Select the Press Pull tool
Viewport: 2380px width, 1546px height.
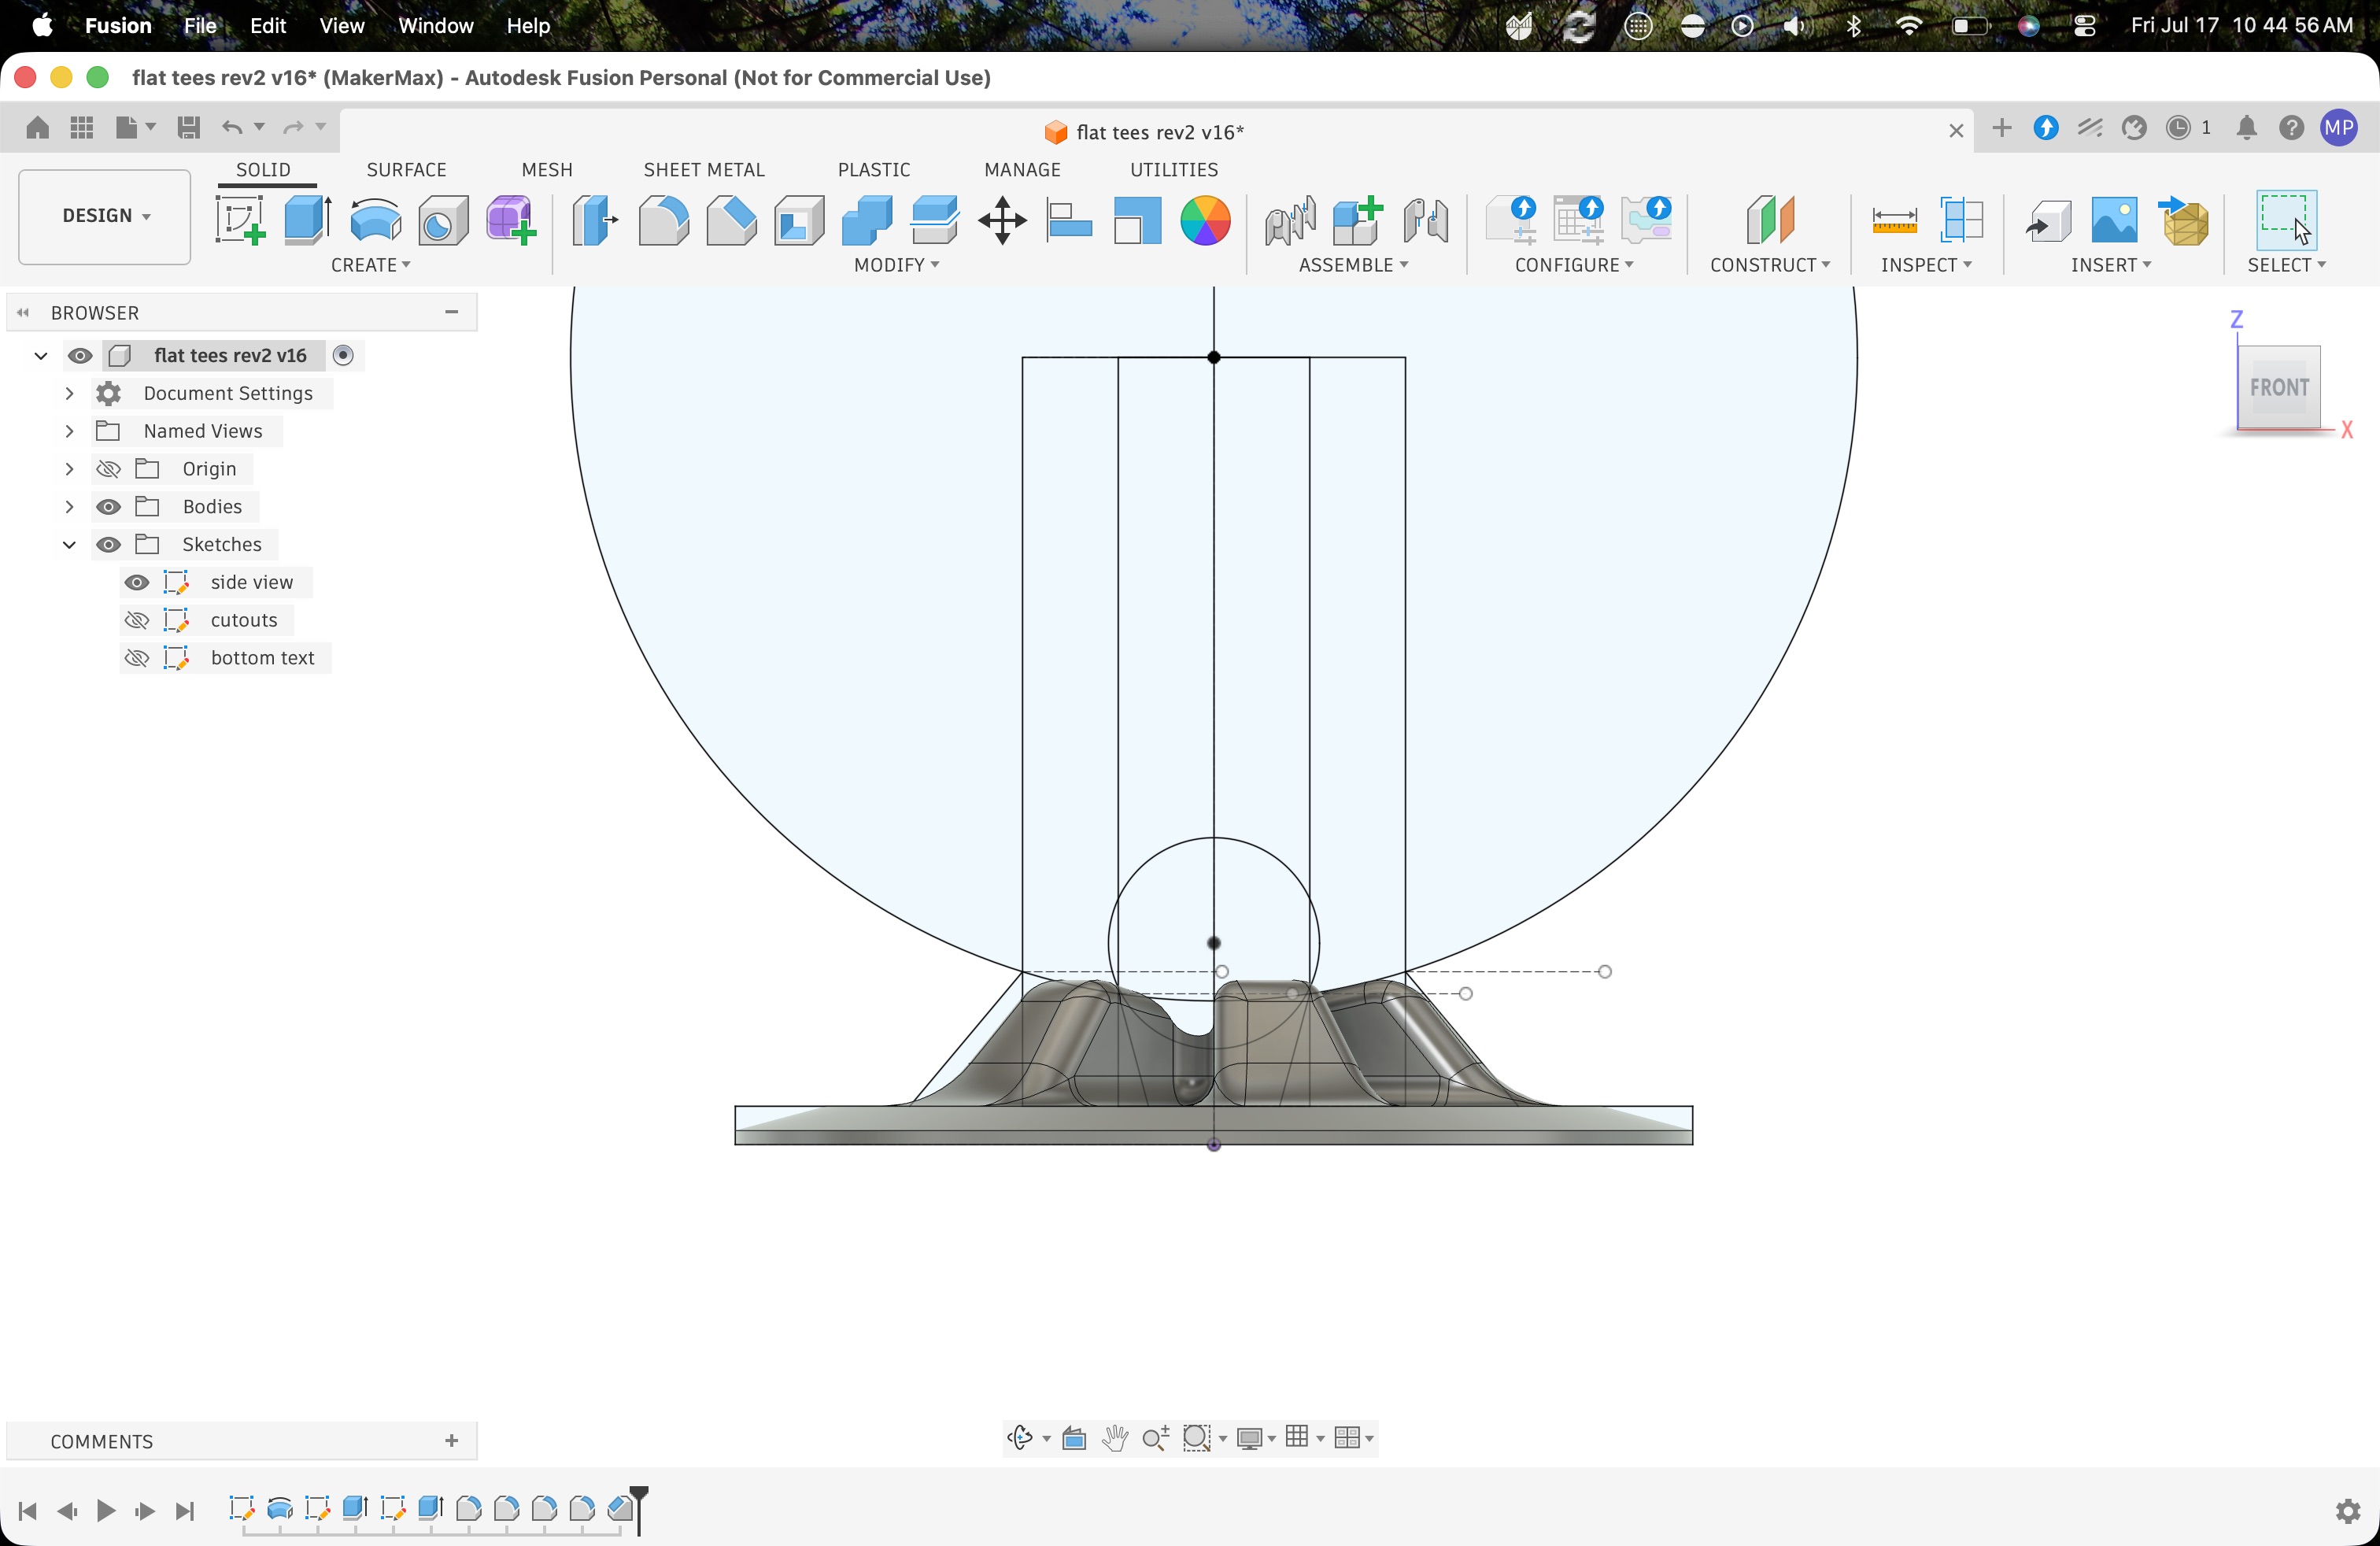[x=595, y=220]
